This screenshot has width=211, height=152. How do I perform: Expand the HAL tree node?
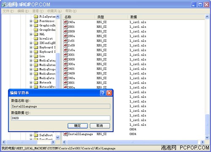[x=31, y=34]
